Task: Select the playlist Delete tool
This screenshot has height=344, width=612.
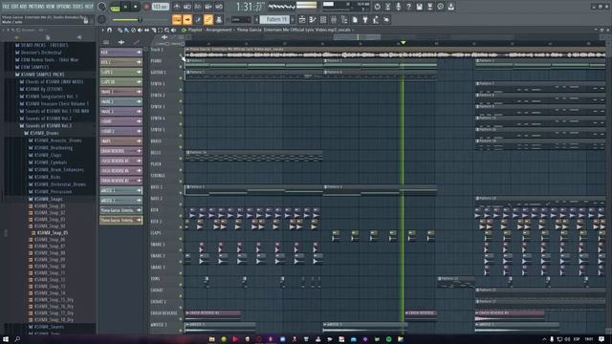Action: 133,30
